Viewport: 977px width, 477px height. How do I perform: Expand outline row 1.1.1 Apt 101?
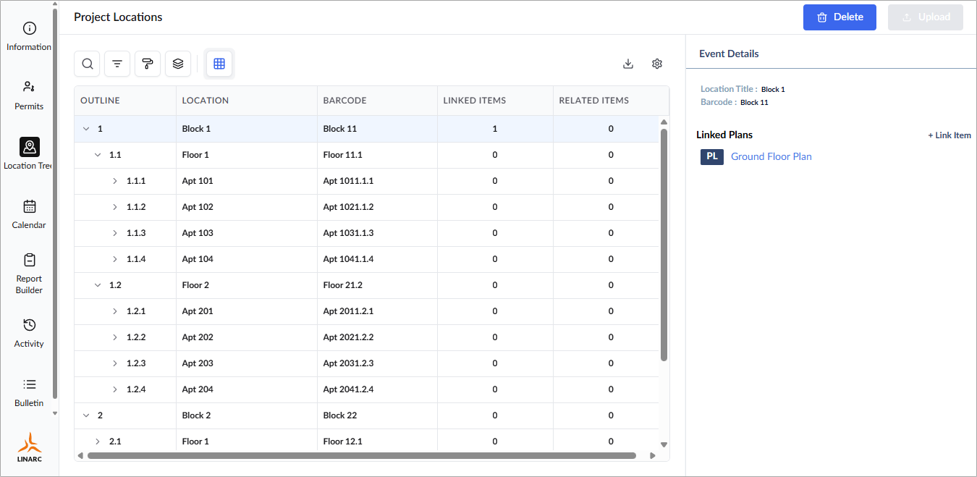click(115, 181)
